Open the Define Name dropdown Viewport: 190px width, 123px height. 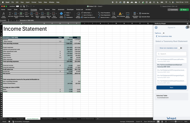pyautogui.click(x=91, y=13)
